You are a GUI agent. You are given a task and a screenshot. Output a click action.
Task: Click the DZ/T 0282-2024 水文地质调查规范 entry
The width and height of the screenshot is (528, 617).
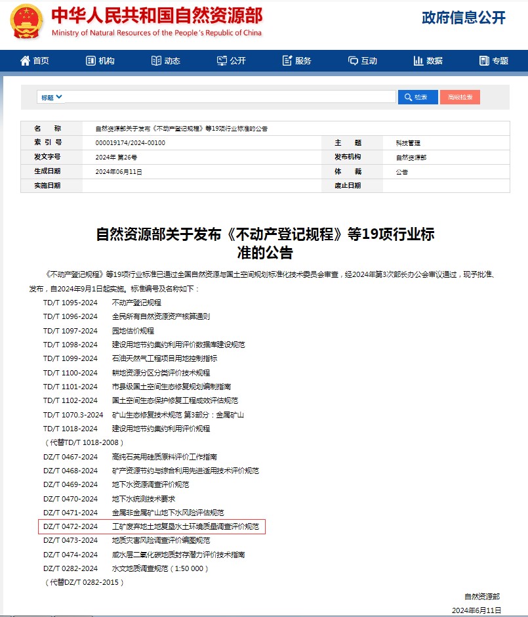tap(126, 568)
